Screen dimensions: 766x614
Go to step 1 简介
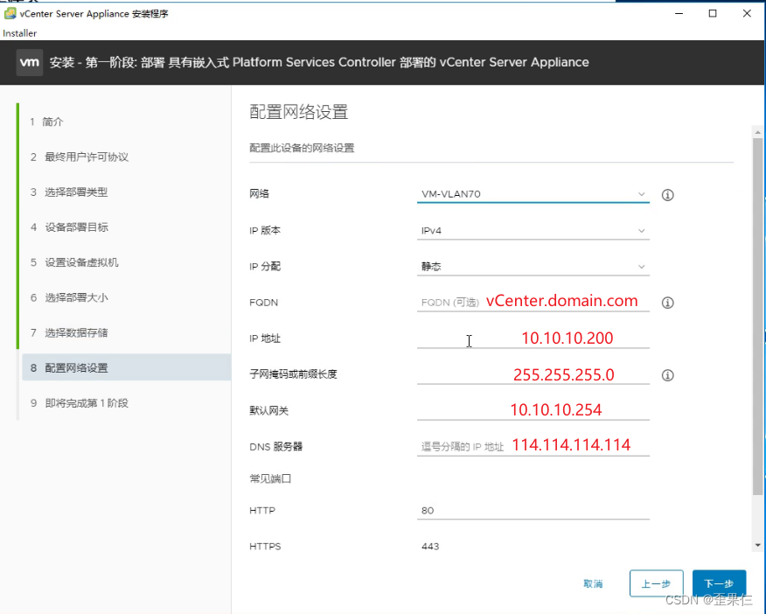click(47, 122)
